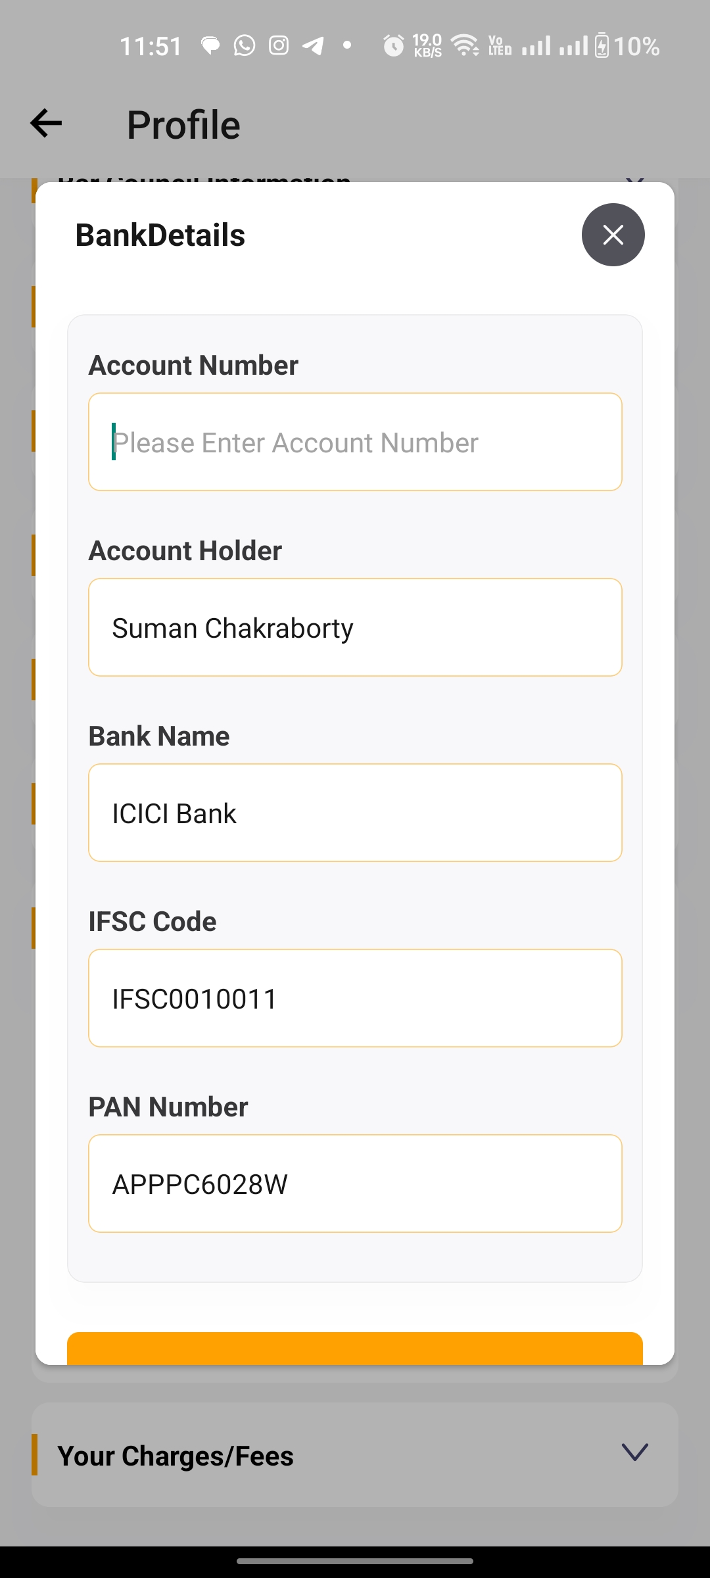Focus the Account Number input field

coord(355,442)
